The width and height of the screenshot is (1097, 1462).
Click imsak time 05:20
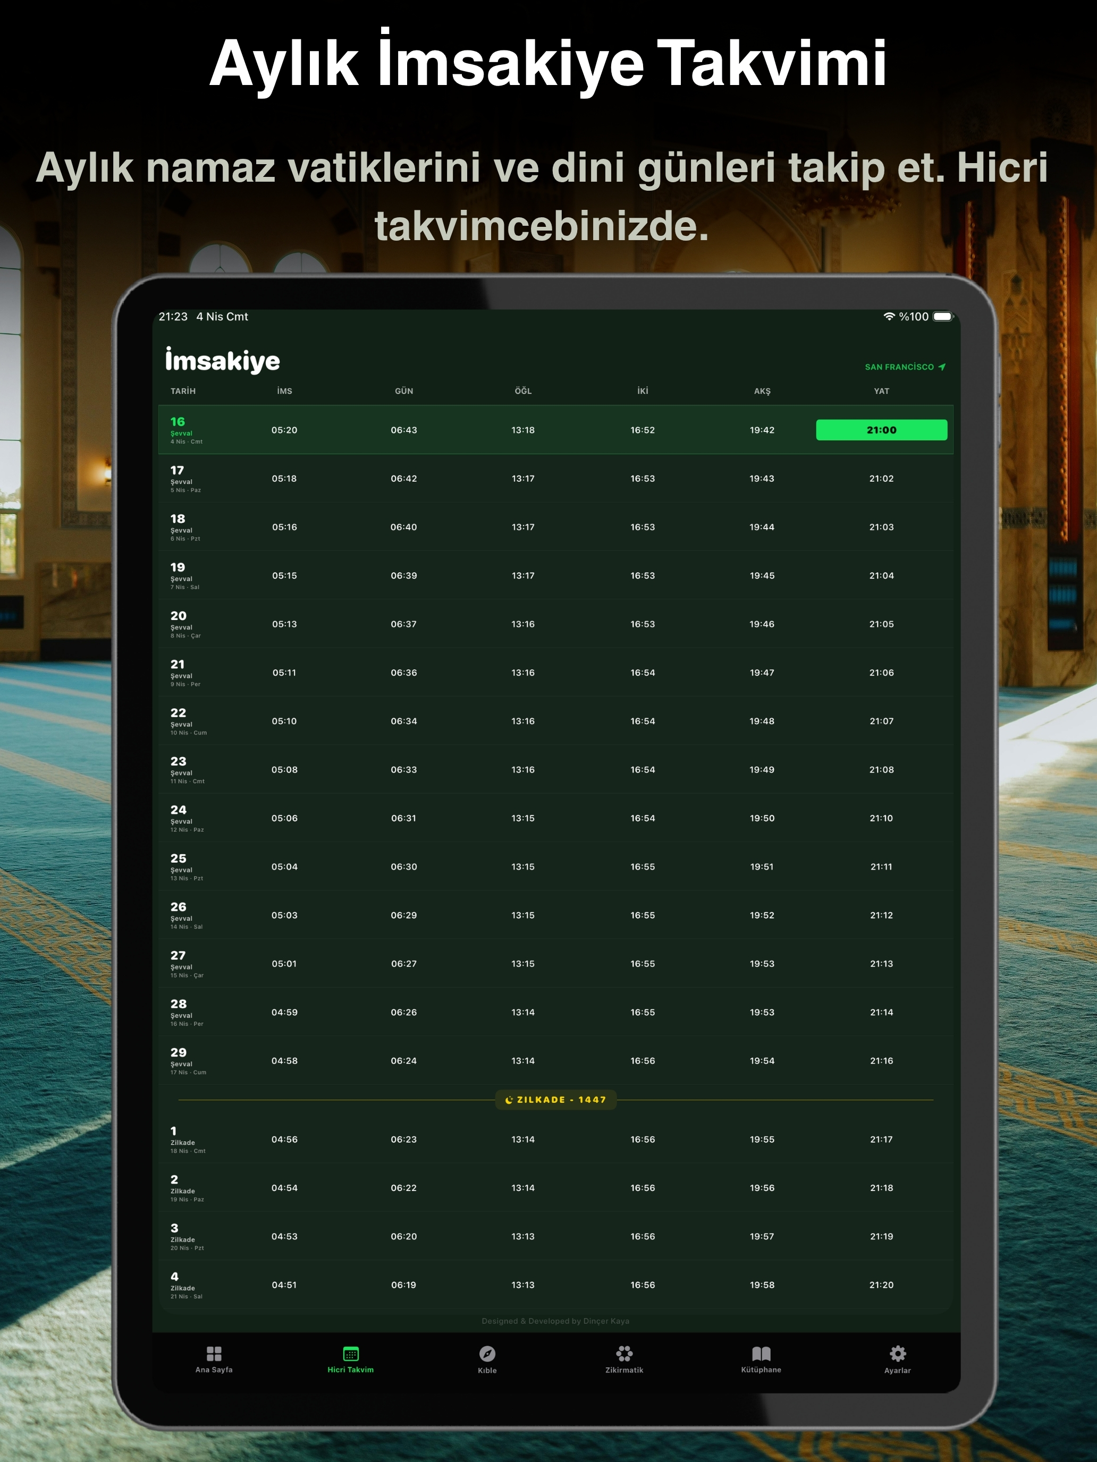coord(284,430)
